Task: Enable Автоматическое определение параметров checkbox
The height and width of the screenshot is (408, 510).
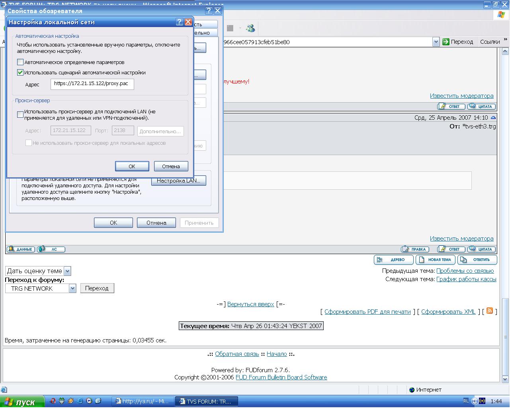Action: [20, 62]
